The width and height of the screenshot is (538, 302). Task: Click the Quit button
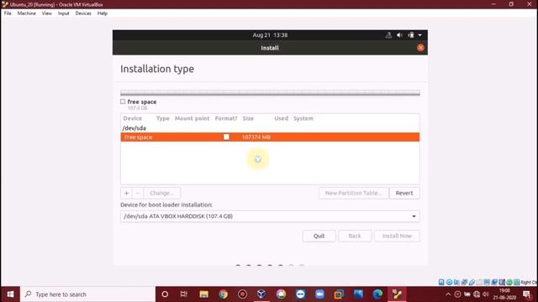(x=319, y=236)
